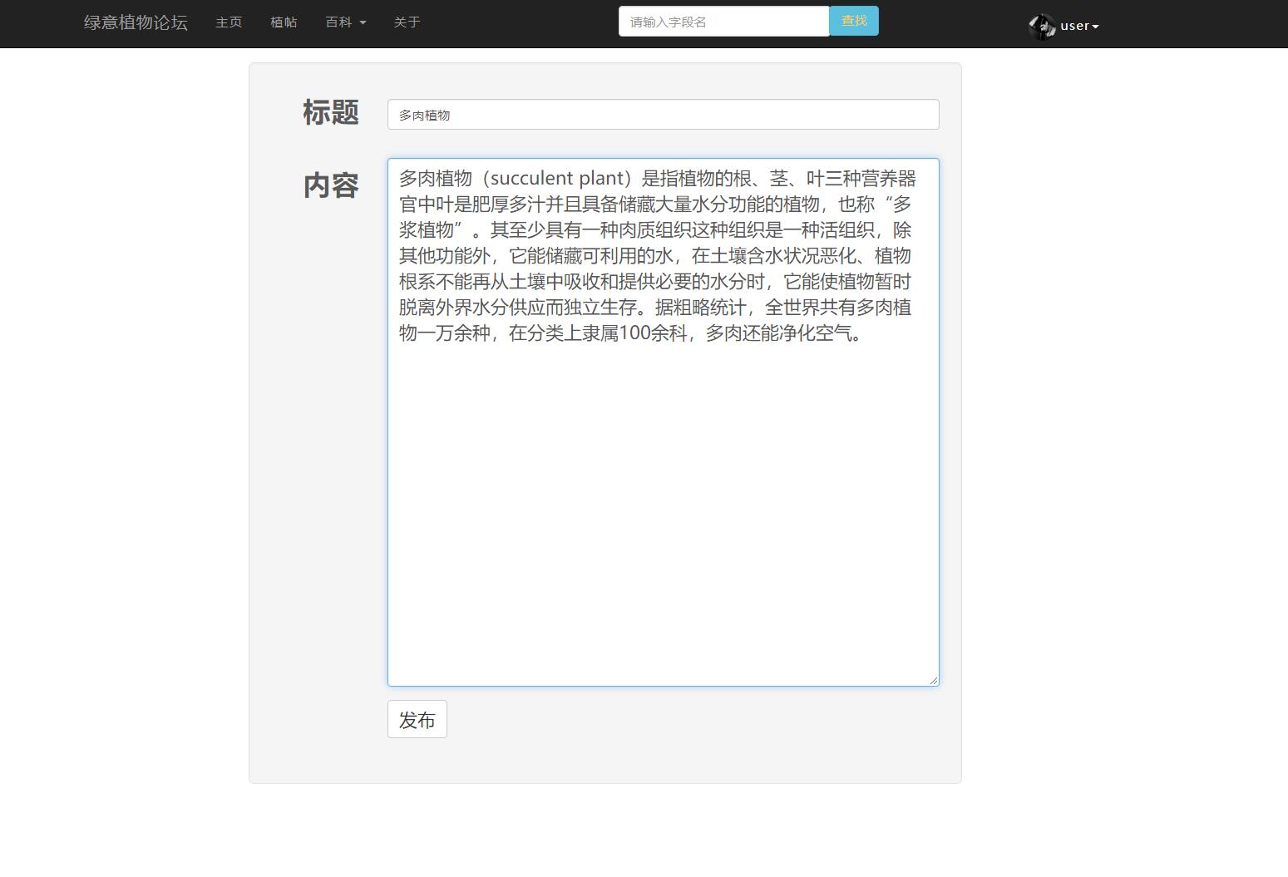Open the 植帖 section in navbar
Image resolution: width=1288 pixels, height=877 pixels.
283,22
